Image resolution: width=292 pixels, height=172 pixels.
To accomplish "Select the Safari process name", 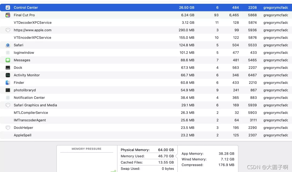I will coord(18,45).
